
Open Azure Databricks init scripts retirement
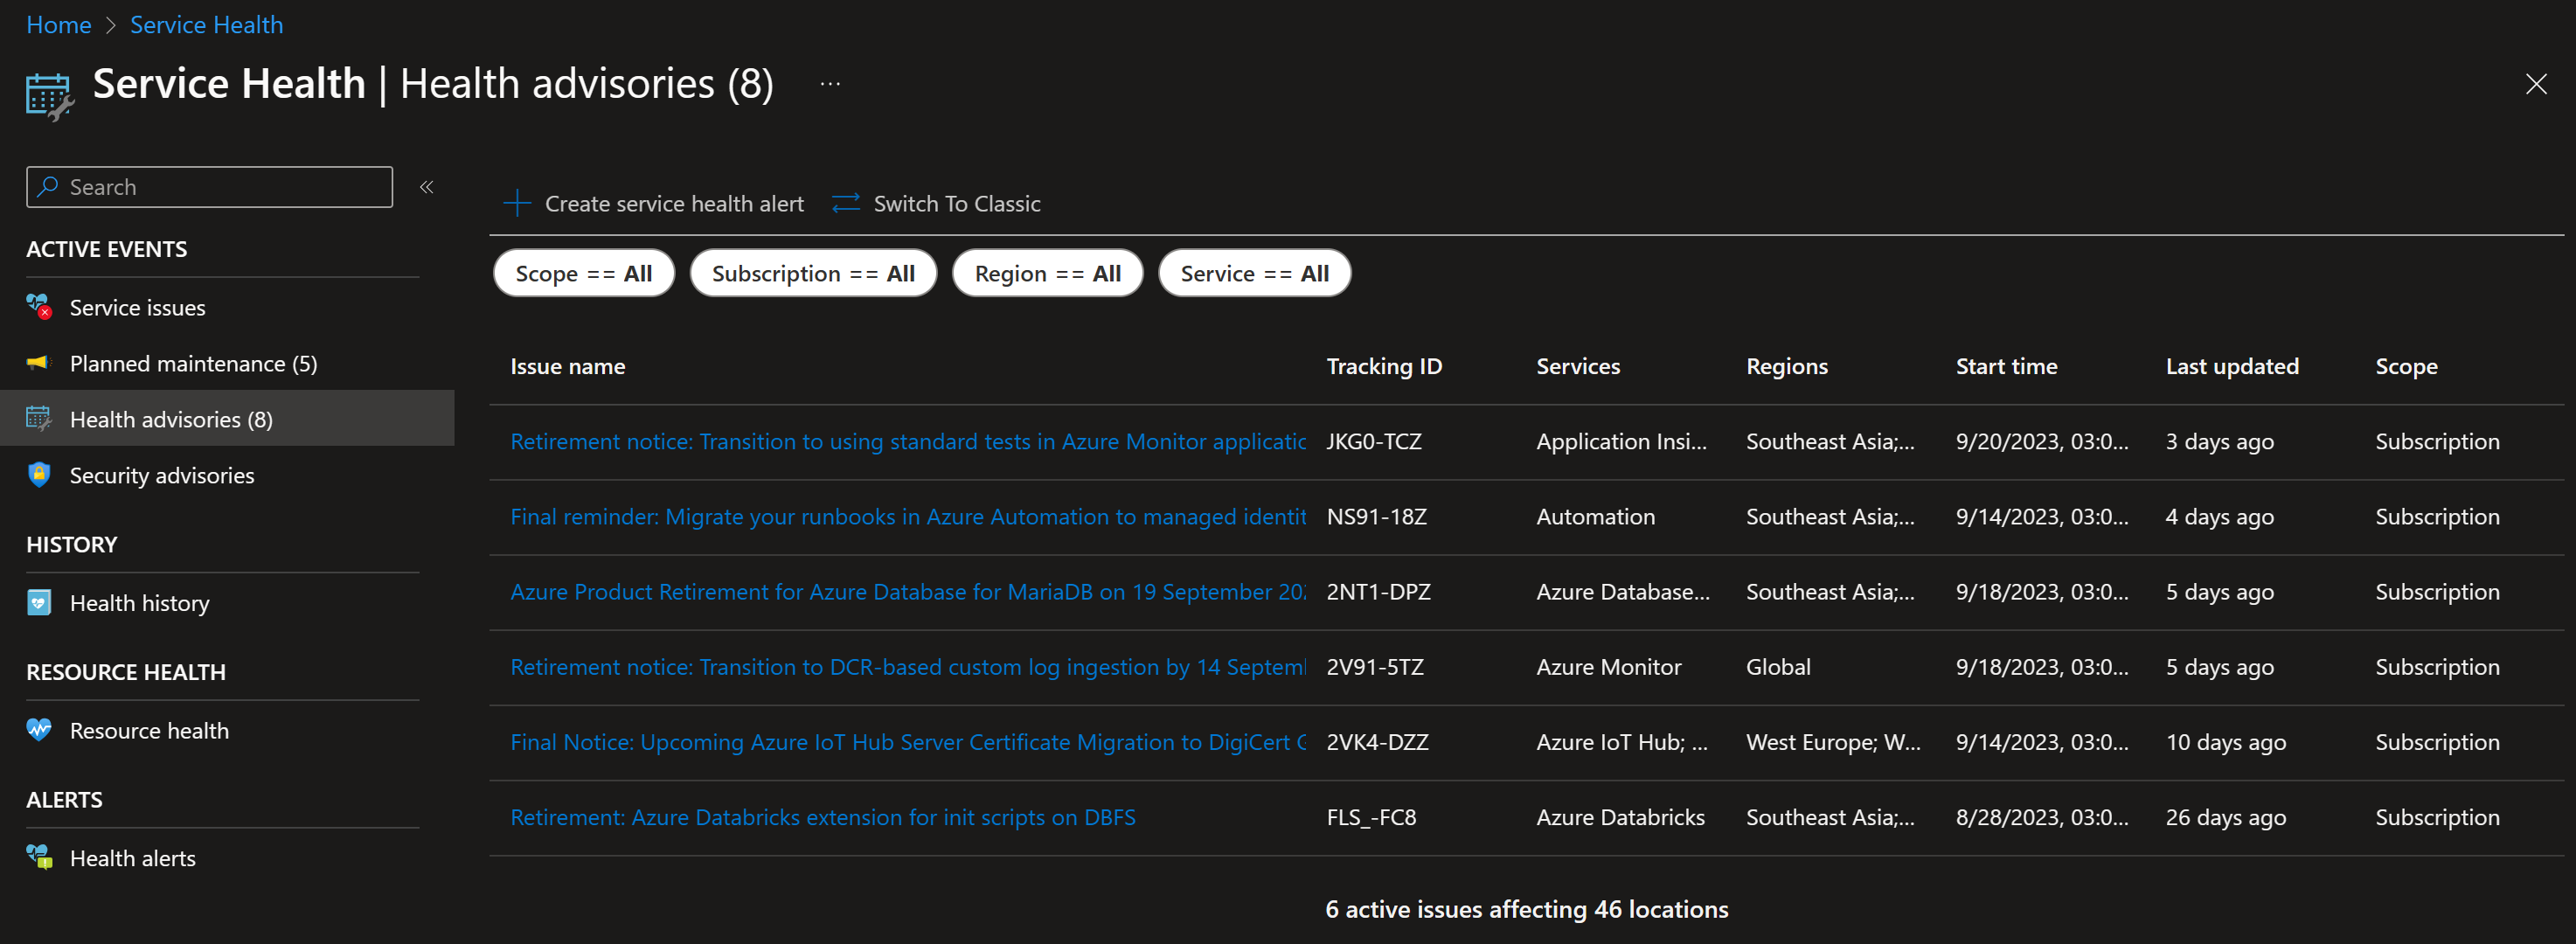tap(823, 816)
